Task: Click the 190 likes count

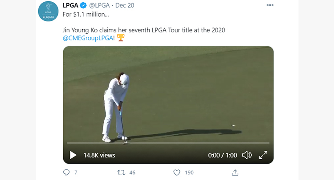Action: 189,172
